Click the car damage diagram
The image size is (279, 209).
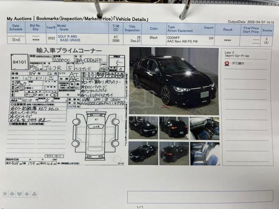[96, 135]
